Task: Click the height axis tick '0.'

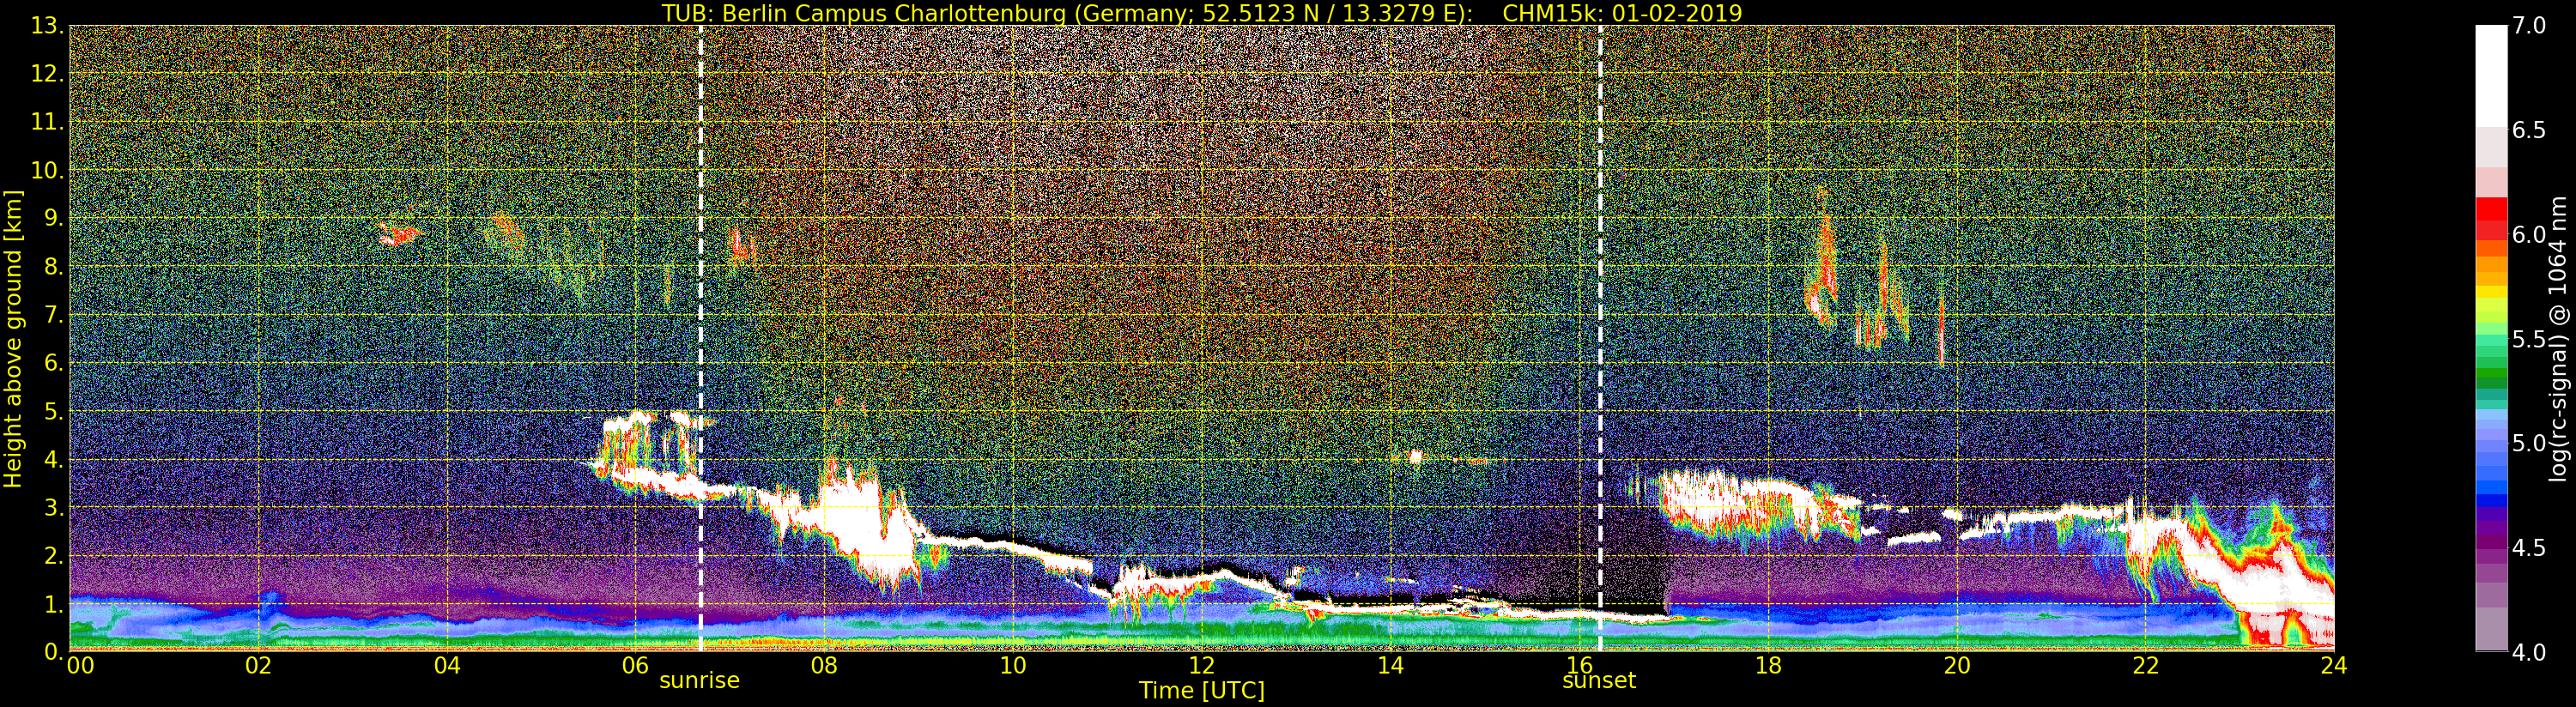Action: [54, 651]
